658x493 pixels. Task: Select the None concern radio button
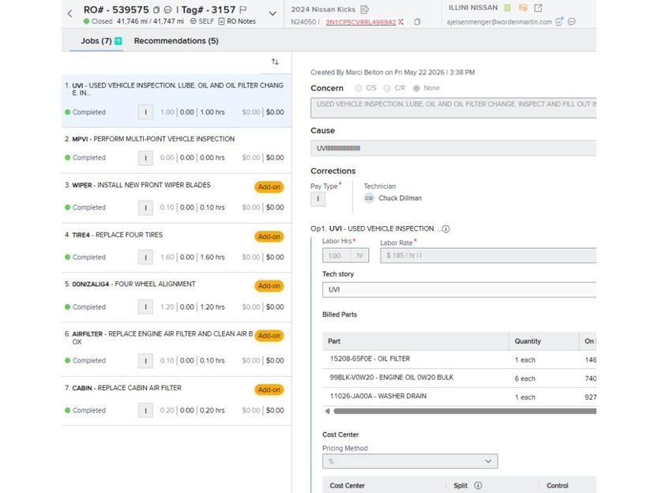pos(416,88)
